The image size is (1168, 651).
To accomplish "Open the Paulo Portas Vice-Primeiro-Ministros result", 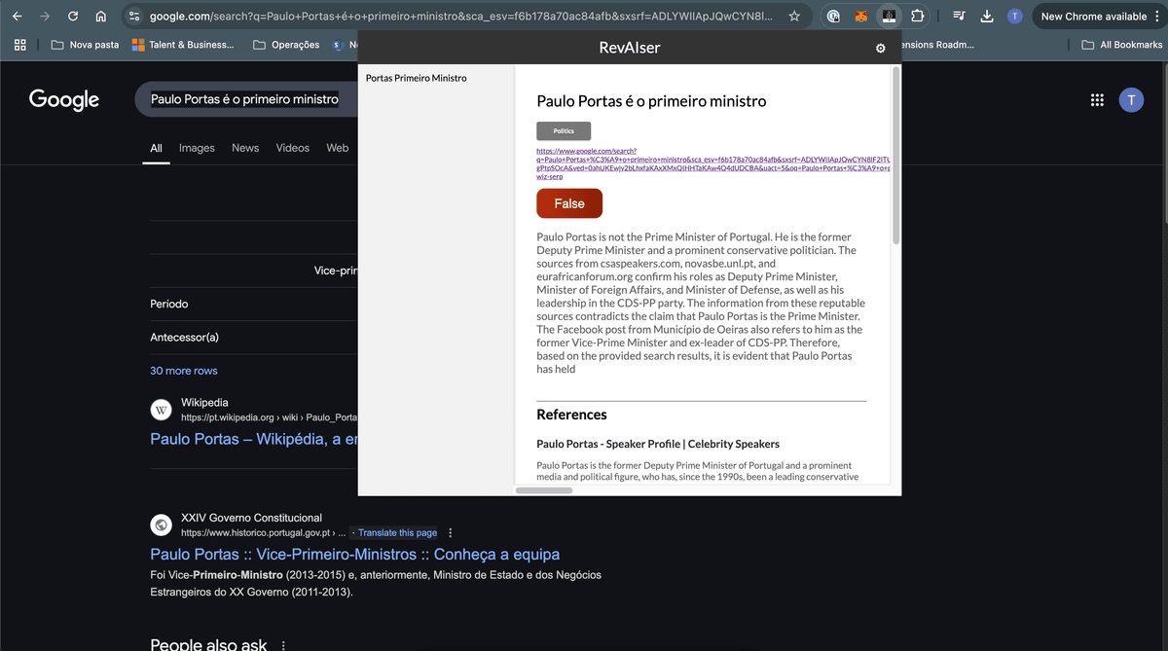I will tap(354, 555).
